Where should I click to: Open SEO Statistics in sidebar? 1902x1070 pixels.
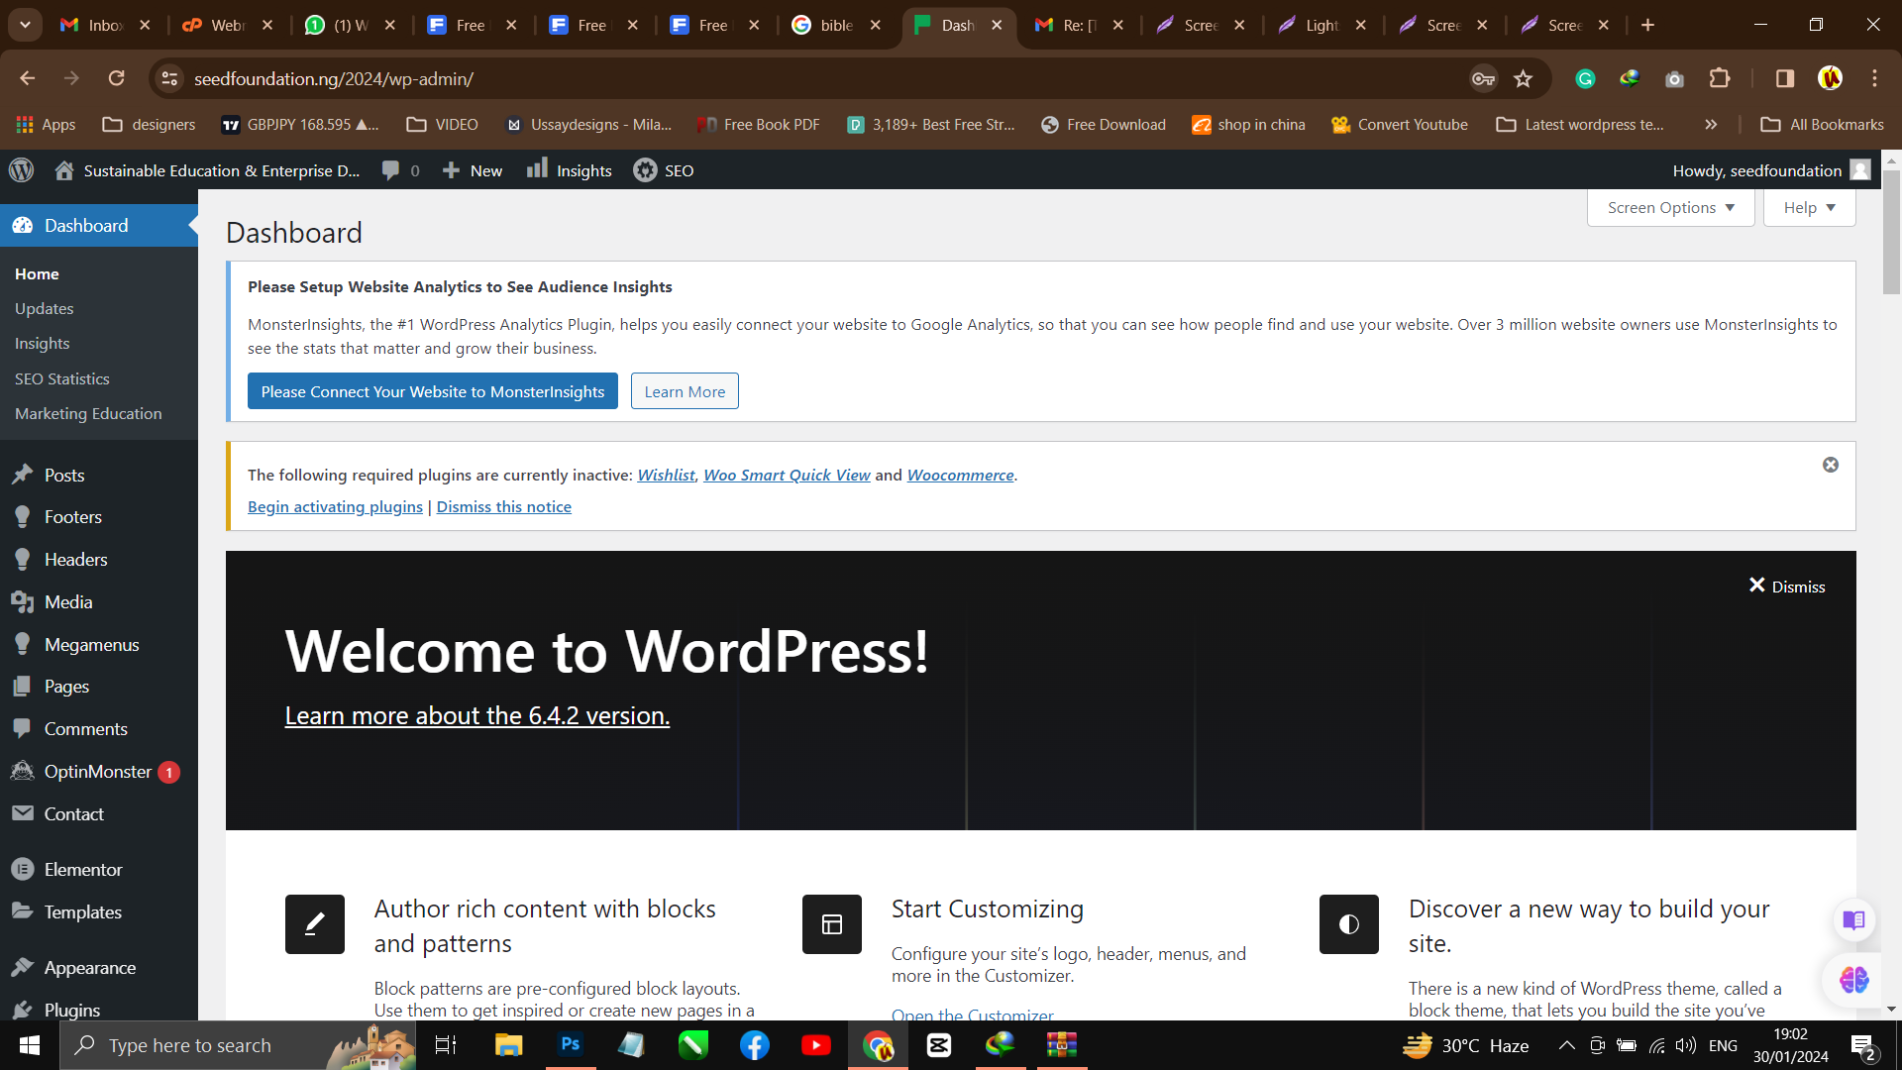tap(61, 379)
